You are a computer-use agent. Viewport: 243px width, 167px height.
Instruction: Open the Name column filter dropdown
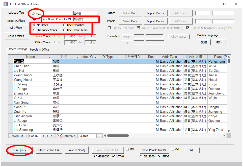coord(50,57)
